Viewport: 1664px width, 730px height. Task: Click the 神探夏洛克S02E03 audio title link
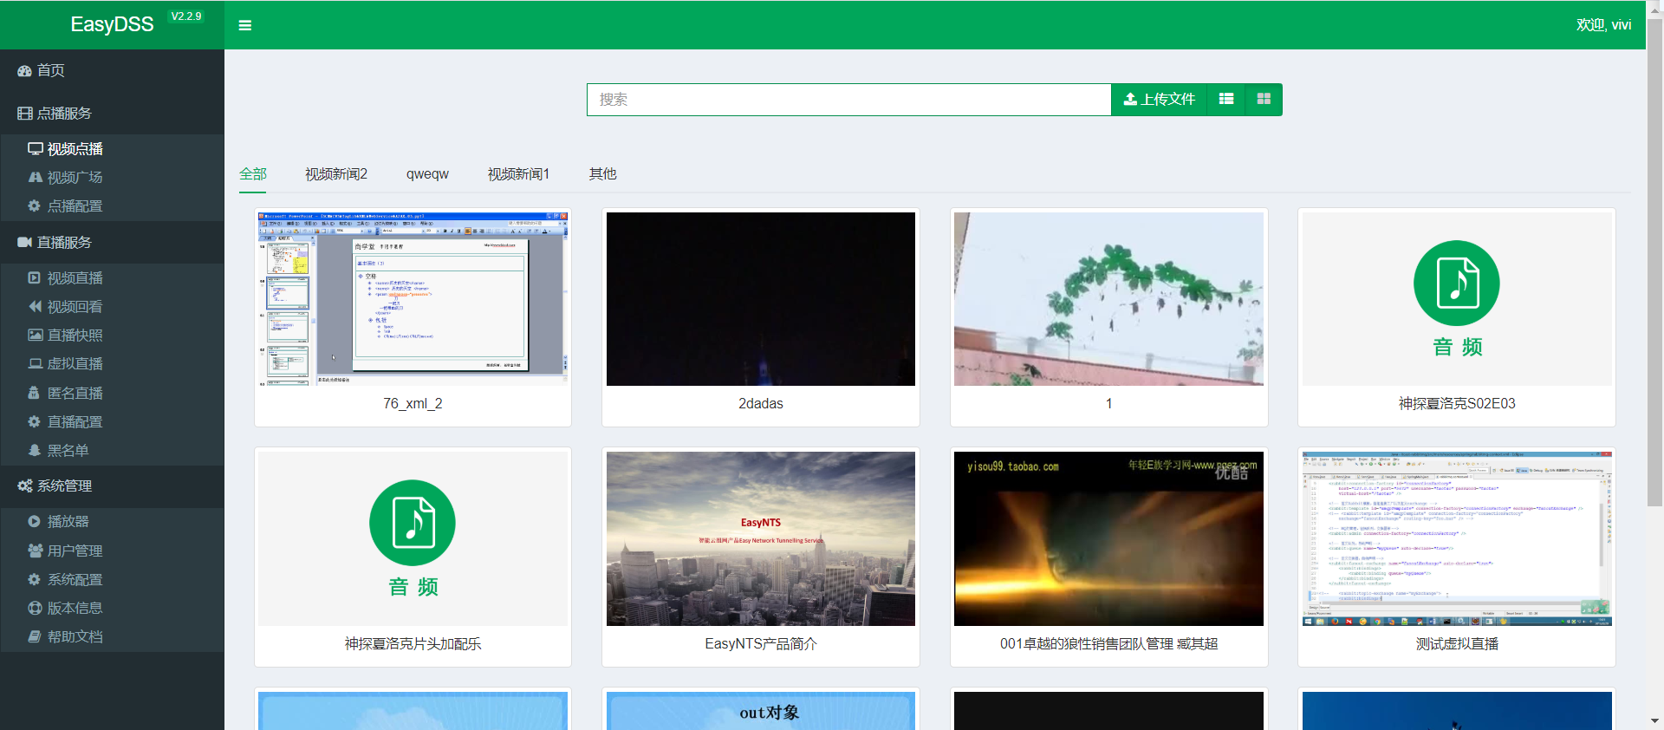(x=1456, y=404)
